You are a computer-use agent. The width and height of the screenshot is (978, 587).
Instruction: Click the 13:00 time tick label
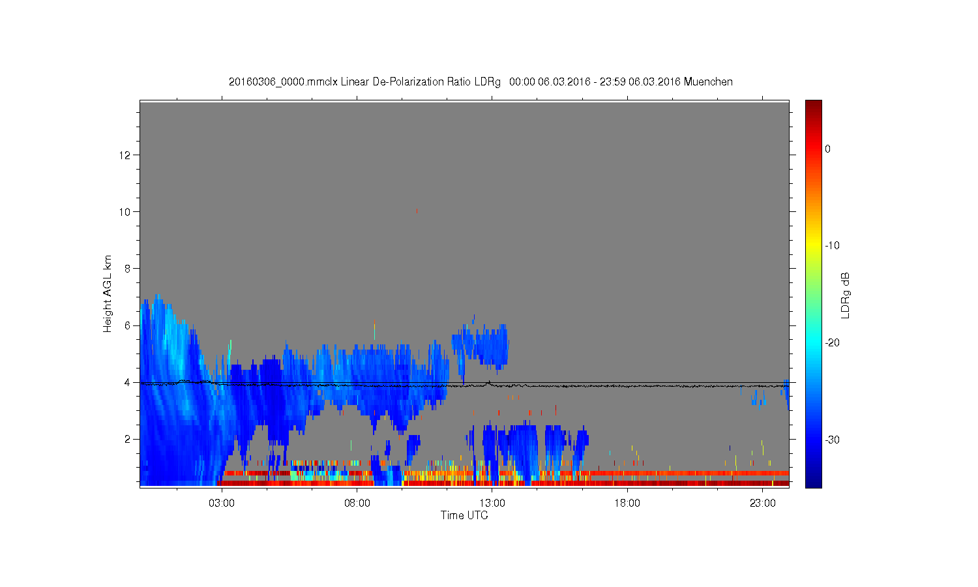tap(492, 504)
